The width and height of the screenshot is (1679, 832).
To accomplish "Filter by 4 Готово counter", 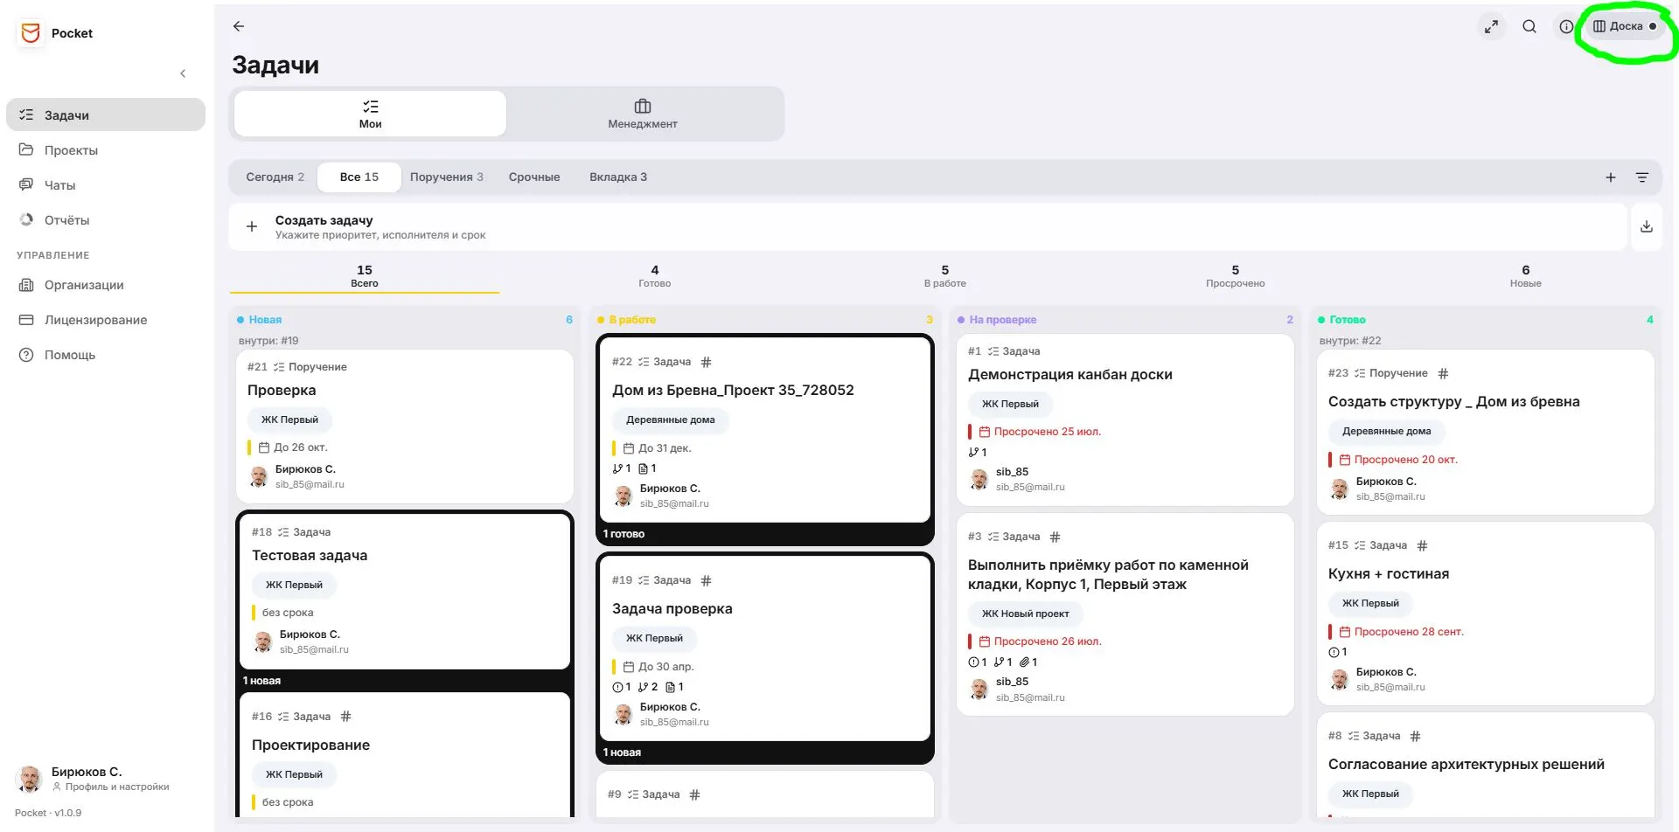I will pyautogui.click(x=655, y=276).
